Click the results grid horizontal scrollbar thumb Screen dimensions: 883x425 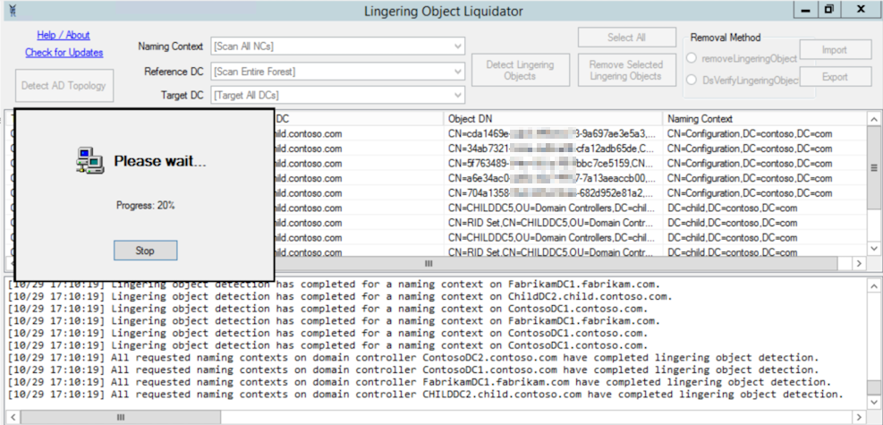click(428, 264)
